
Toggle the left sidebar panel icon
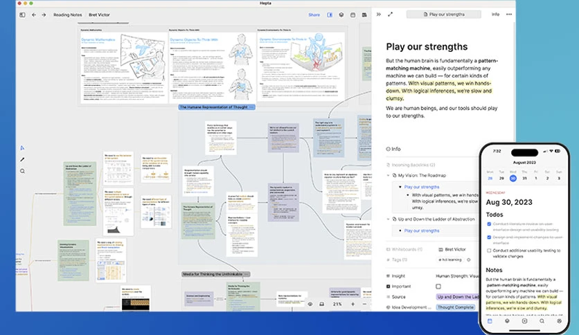(23, 15)
